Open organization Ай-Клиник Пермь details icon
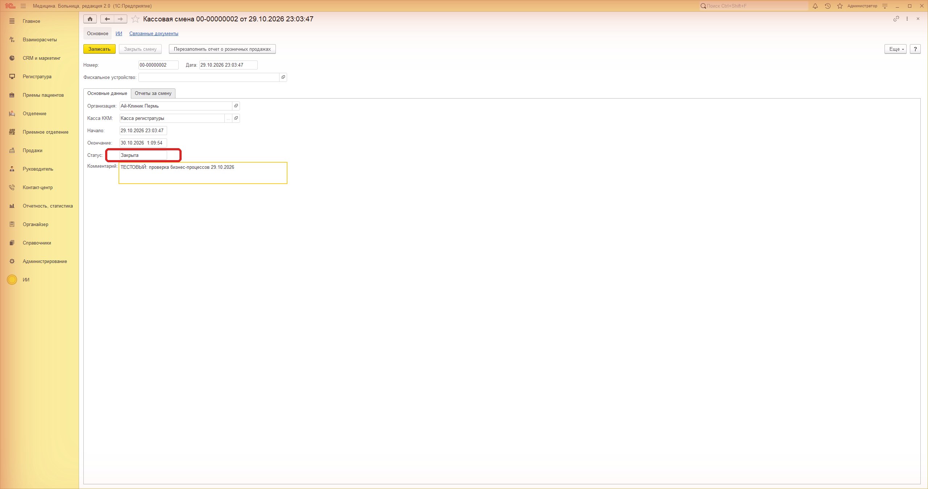928x489 pixels. (236, 106)
